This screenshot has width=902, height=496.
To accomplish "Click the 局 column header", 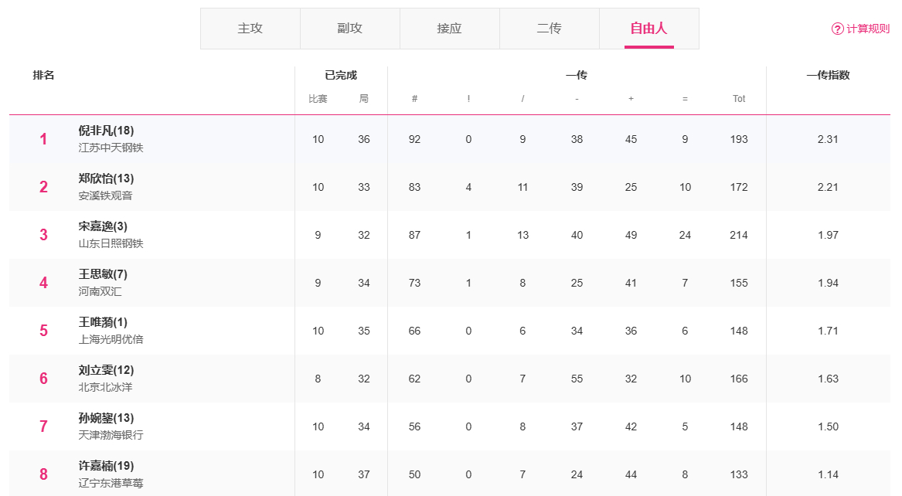I will click(x=364, y=99).
